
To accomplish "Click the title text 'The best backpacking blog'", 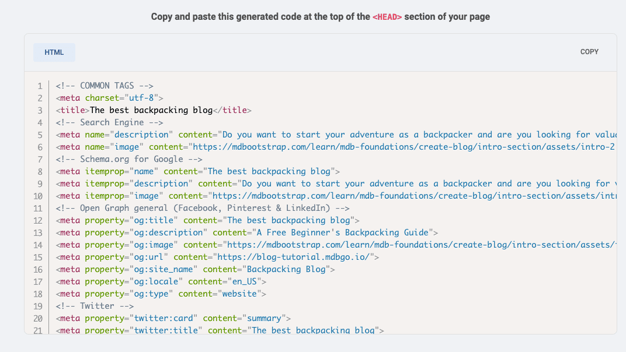I will pos(151,110).
